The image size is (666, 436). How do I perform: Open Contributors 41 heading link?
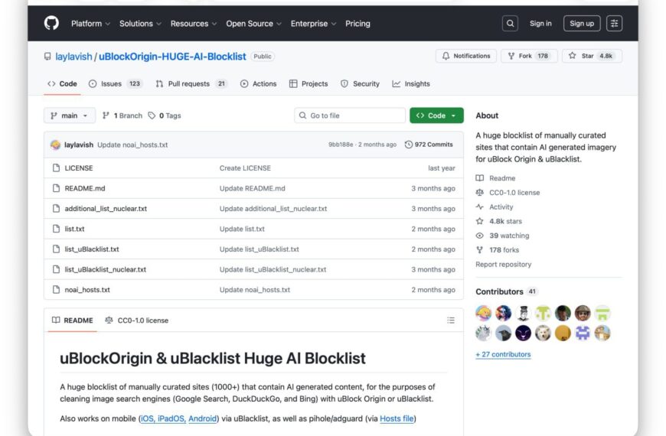point(507,291)
